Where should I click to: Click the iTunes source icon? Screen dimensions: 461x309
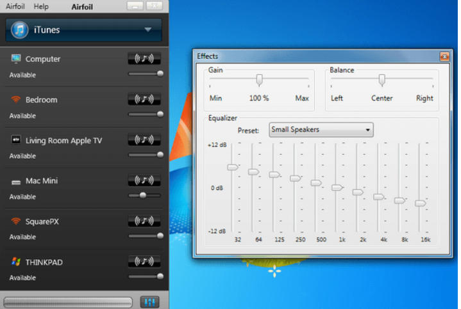[20, 29]
